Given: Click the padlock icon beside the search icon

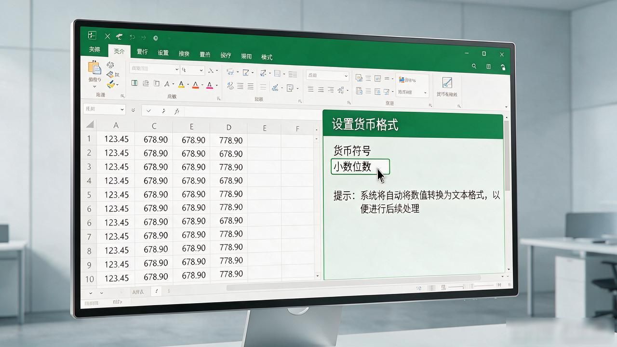Looking at the screenshot, I should click(x=503, y=67).
